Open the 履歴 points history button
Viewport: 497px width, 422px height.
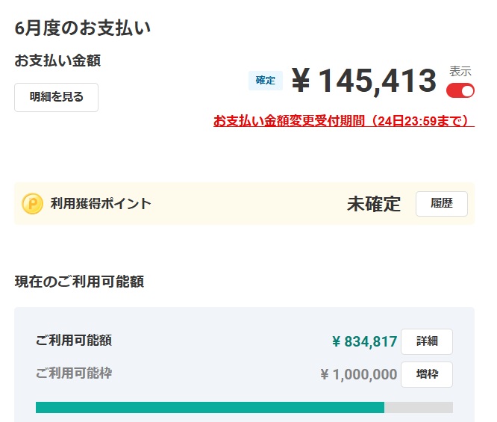click(x=442, y=204)
